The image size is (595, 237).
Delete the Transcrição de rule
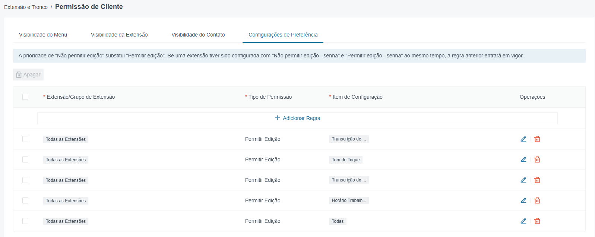(537, 139)
